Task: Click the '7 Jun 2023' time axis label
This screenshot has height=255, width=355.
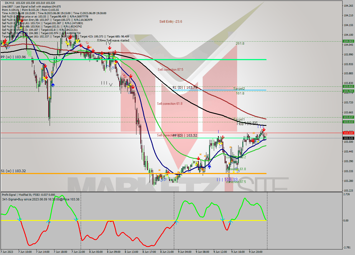Action: [7, 252]
